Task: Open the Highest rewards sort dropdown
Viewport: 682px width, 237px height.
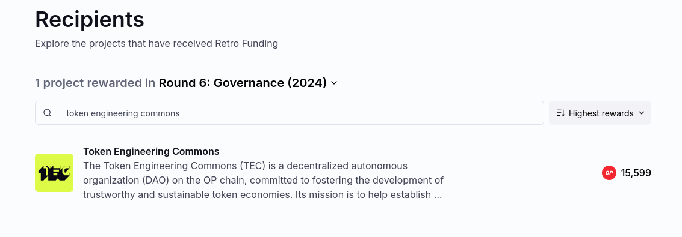Action: [x=600, y=113]
